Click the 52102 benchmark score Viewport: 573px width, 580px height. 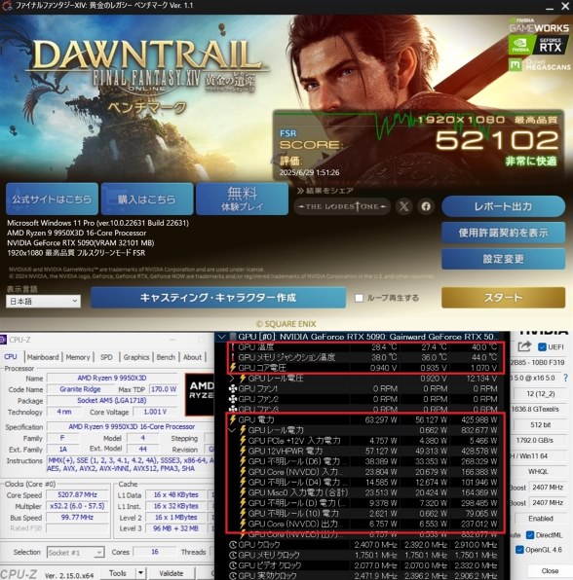[x=496, y=140]
